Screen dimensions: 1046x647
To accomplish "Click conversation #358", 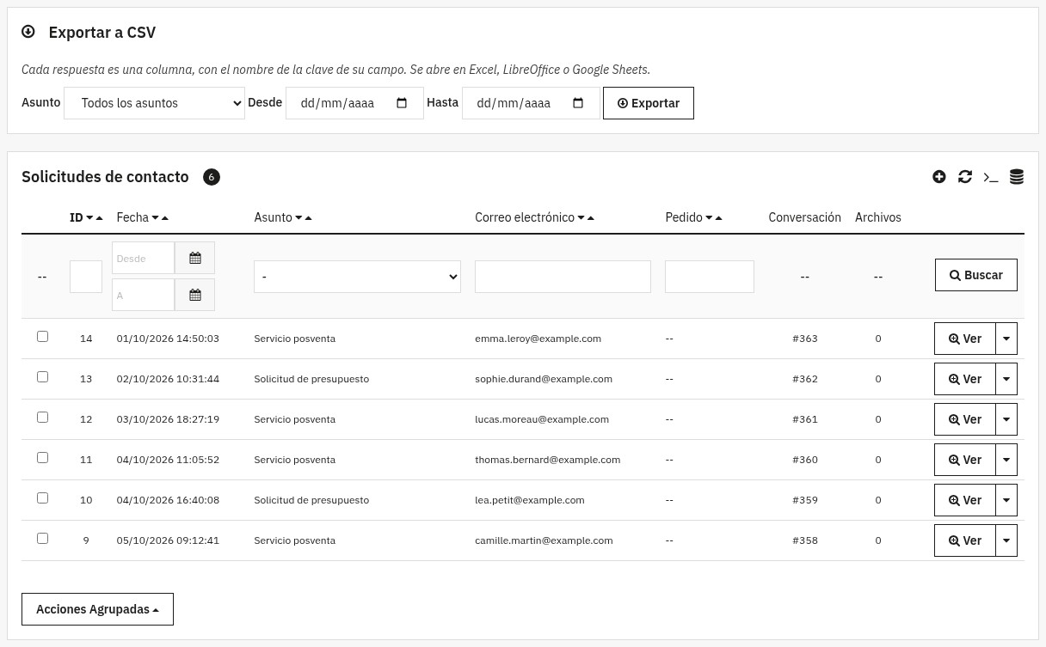I will (x=805, y=540).
